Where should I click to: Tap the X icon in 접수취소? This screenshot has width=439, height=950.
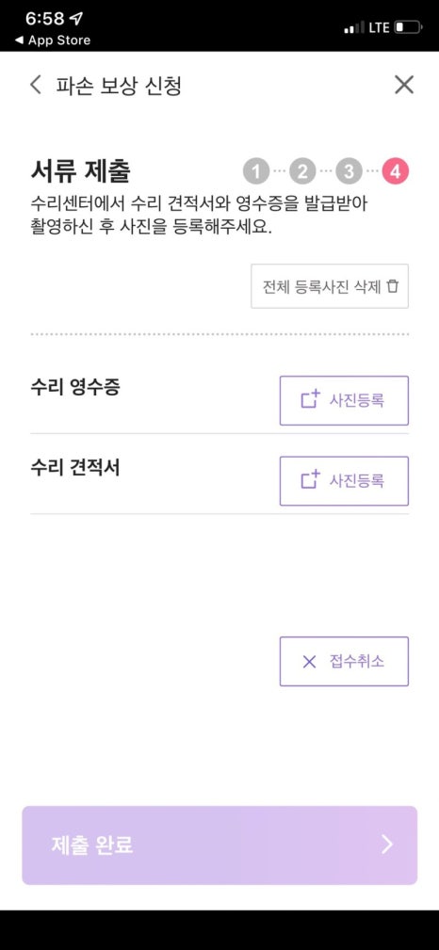pyautogui.click(x=309, y=662)
